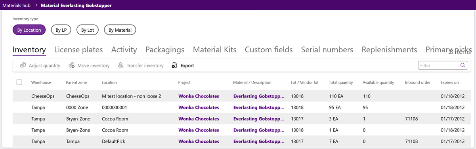Click Transfer inventory button label
This screenshot has height=149, width=476.
coord(145,65)
